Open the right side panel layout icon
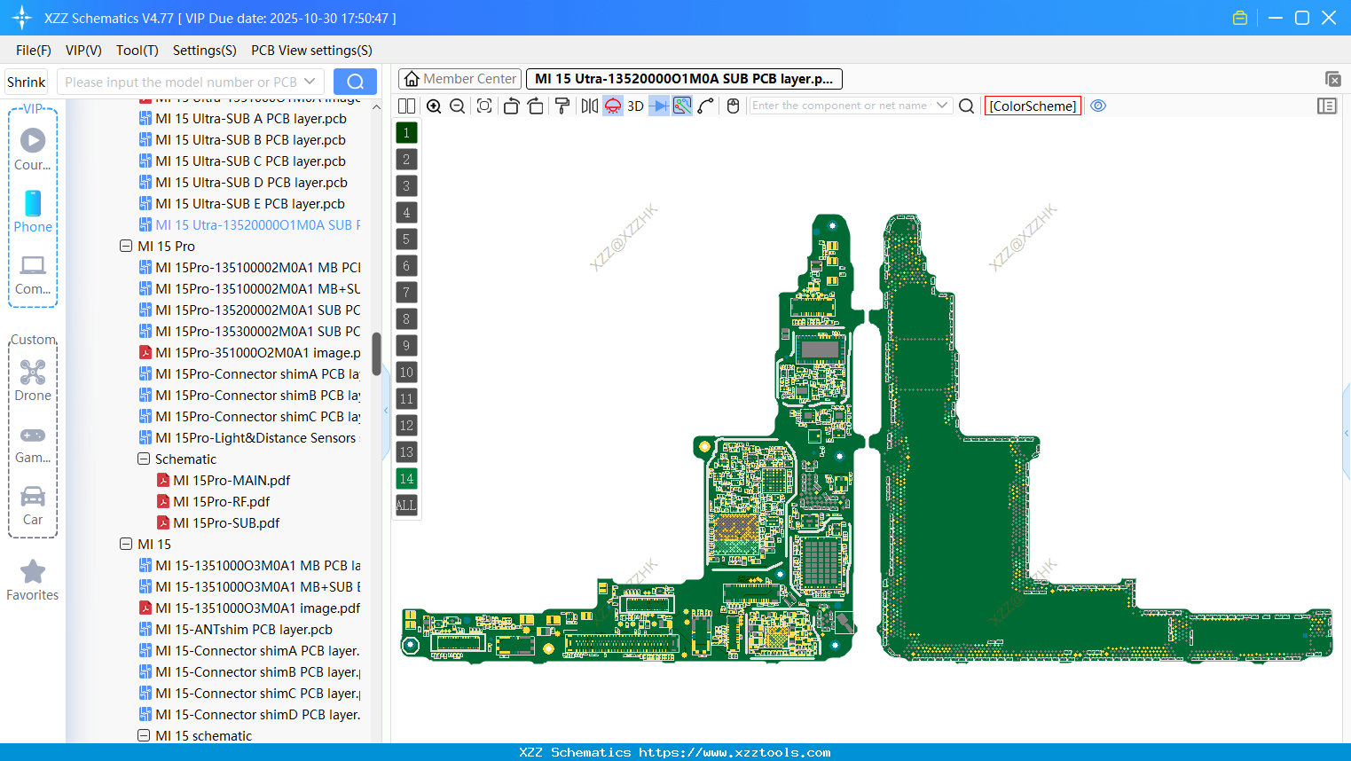 1327,106
